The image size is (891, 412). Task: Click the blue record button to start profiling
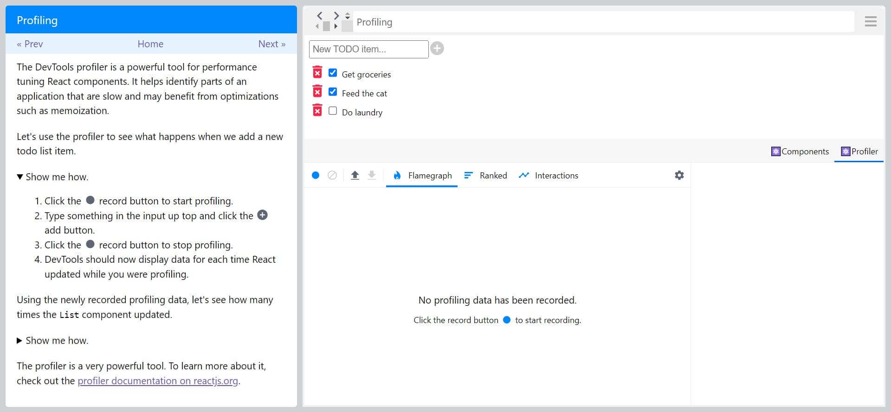click(x=316, y=175)
